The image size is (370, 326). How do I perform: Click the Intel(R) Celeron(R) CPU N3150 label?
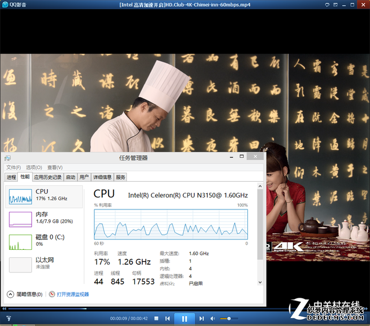188,195
